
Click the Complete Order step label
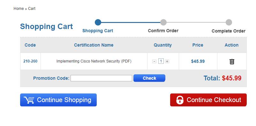coord(229,31)
